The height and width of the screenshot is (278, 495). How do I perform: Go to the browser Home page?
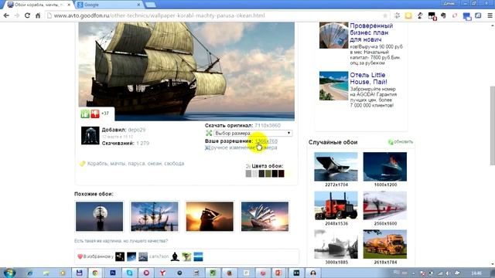tap(38, 15)
